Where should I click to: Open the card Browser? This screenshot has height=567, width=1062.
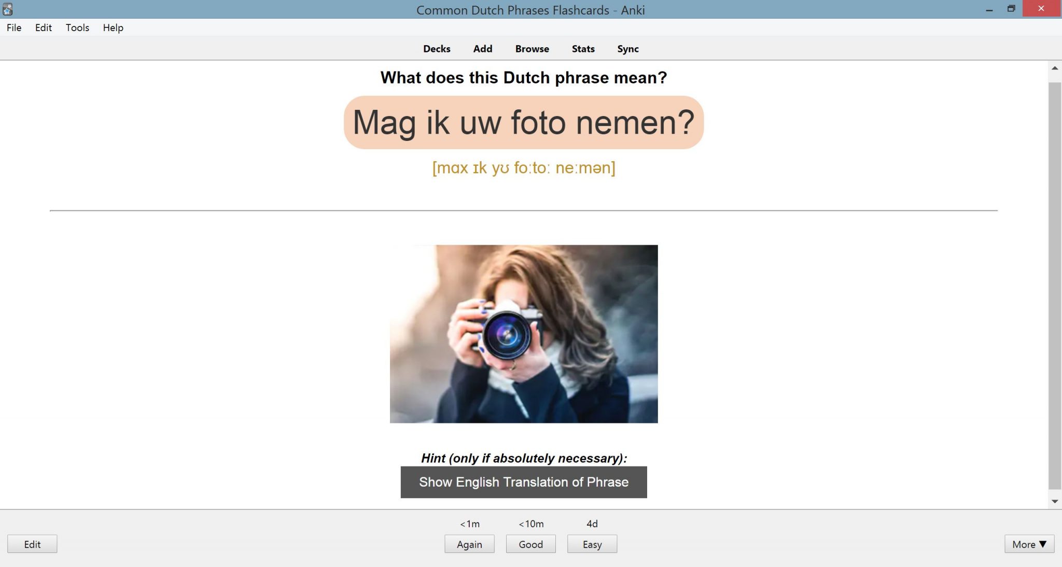point(531,48)
